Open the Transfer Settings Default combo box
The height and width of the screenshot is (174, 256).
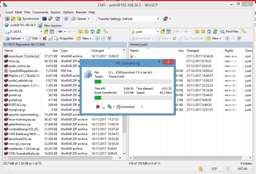point(141,19)
